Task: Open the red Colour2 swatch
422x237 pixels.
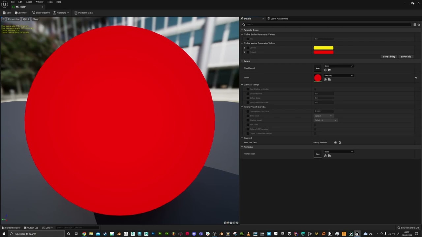Action: [323, 52]
